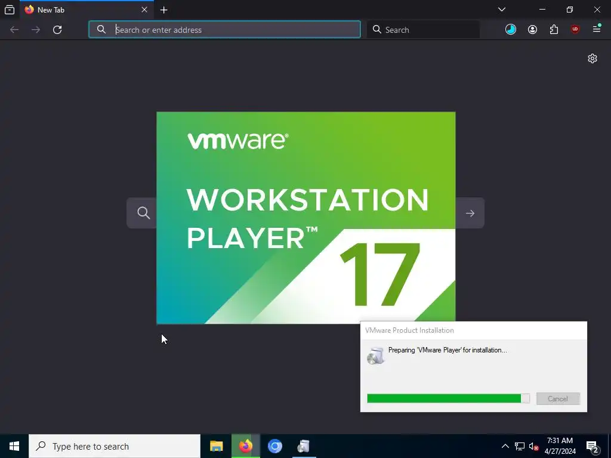Open the uBlock Origin shield icon
Screen dimensions: 611x458
coord(575,29)
